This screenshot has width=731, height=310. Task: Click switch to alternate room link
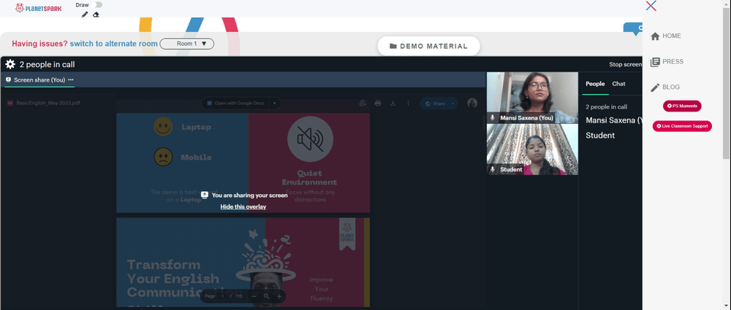pyautogui.click(x=114, y=44)
